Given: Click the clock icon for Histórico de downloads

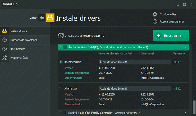Looking at the screenshot, I should (x=5, y=40).
